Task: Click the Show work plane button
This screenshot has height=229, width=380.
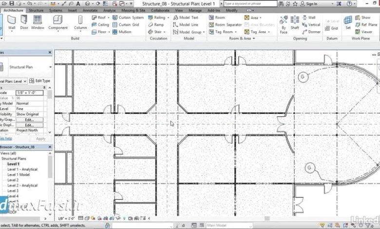Action: [363, 18]
